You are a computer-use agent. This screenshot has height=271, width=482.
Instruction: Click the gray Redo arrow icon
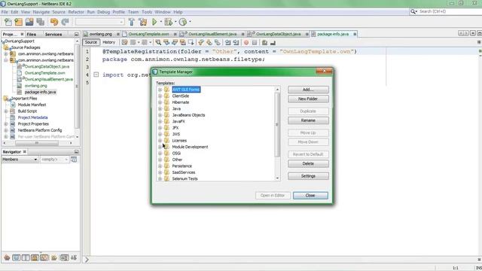click(66, 22)
